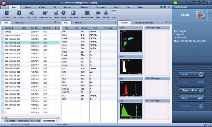Open the Summary tab
Image resolution: width=212 pixels, height=127 pixels.
68,7
